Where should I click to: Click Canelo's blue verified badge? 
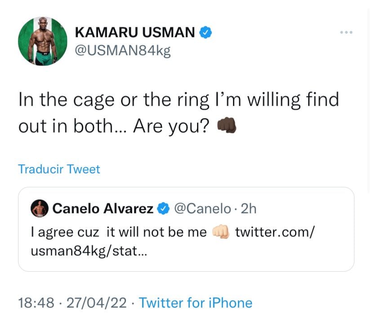(x=163, y=208)
